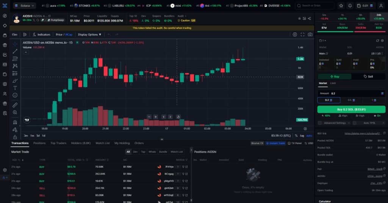Switch to the Positions tab
The image size is (388, 203).
39,143
